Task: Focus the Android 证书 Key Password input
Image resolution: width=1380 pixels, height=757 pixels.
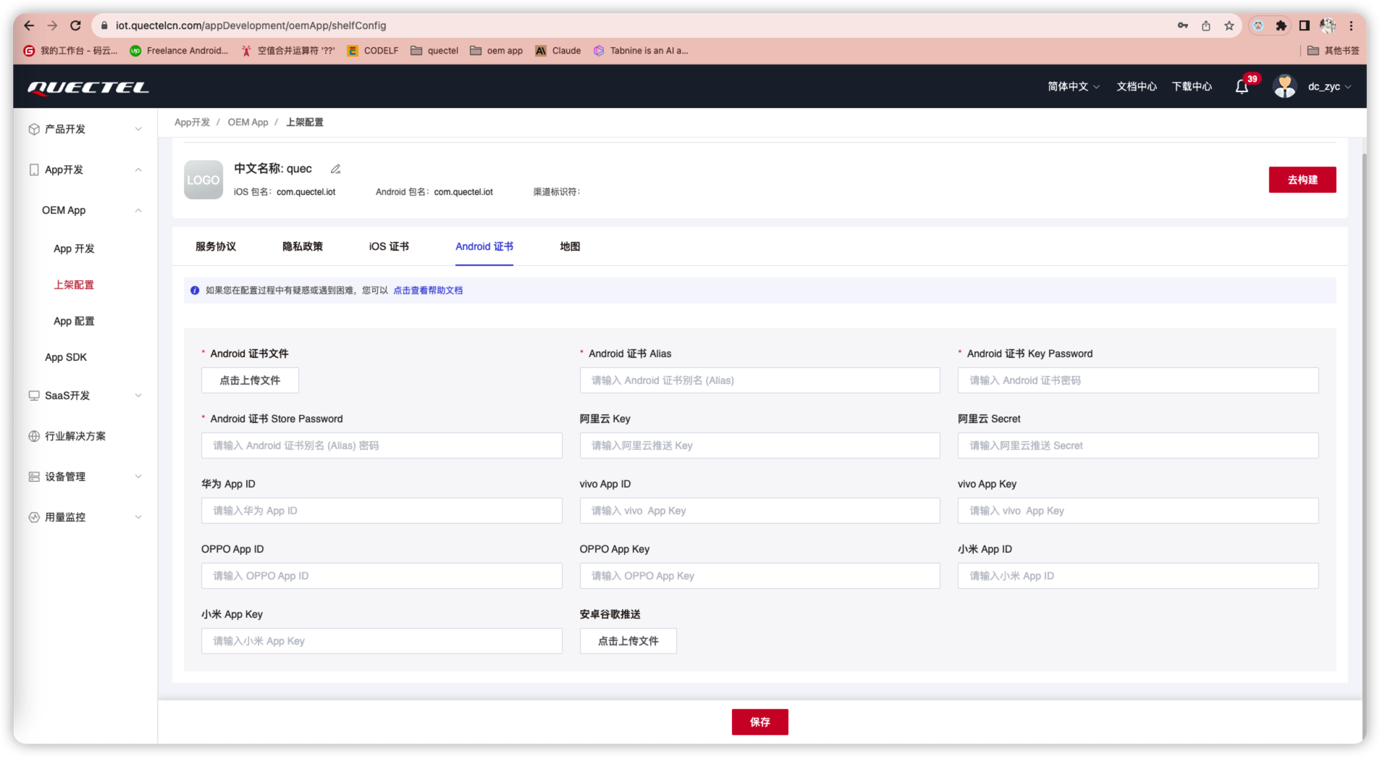Action: pos(1137,380)
